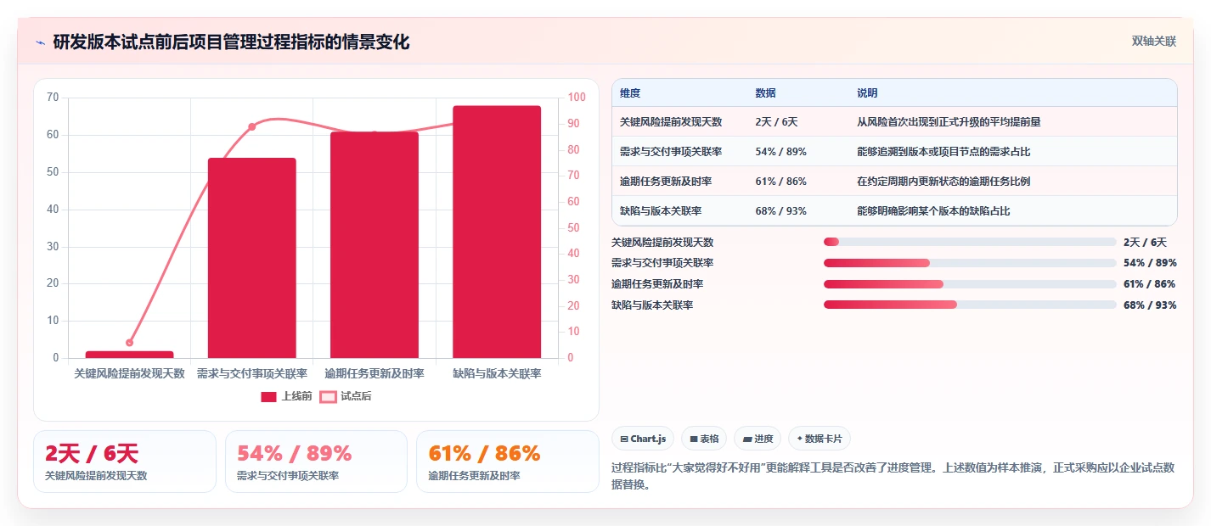Screen dimensions: 1211x526
Task: Click the footer note starting with 过程指标比
Action: pyautogui.click(x=893, y=476)
